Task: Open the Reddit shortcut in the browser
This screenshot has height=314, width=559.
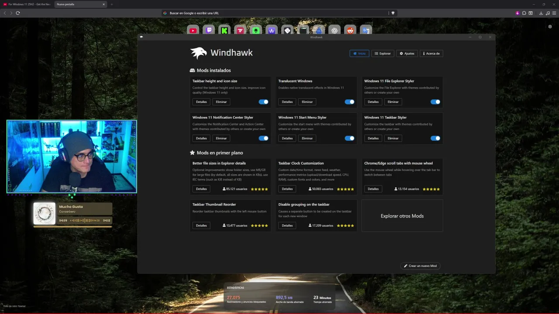Action: [x=350, y=30]
